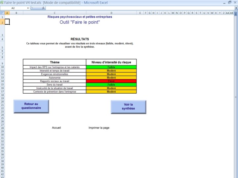This screenshot has width=238, height=178.
Task: Select column A header
Action: (x=7, y=13)
